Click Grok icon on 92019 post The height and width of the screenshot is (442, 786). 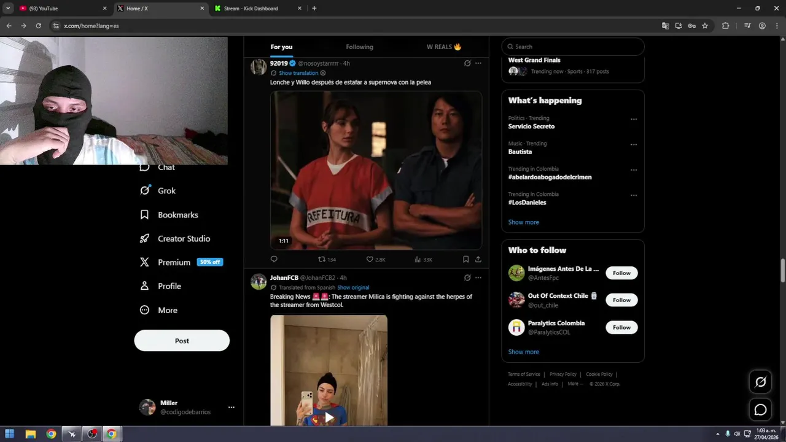coord(467,63)
